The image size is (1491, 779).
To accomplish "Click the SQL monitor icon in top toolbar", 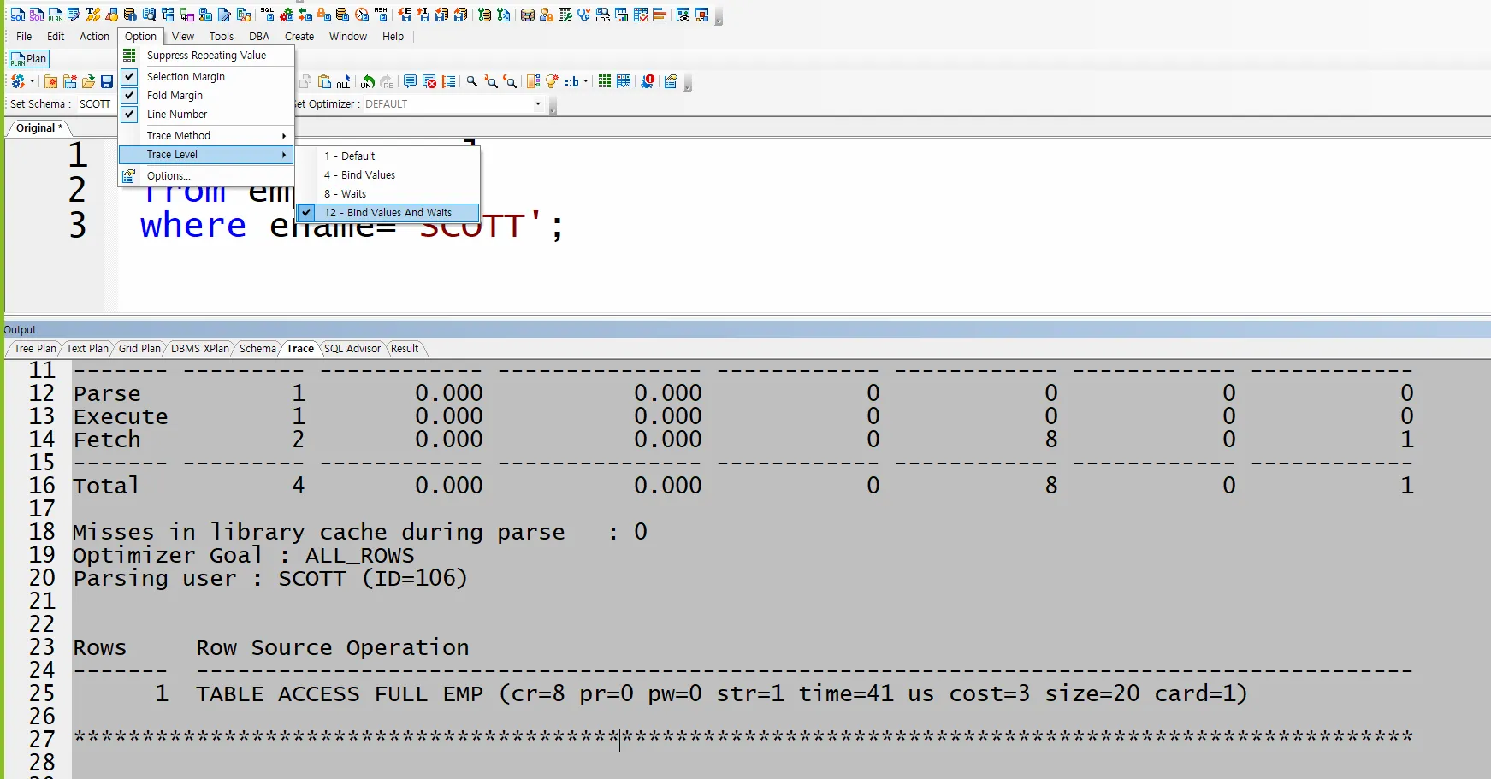I will pyautogui.click(x=268, y=15).
